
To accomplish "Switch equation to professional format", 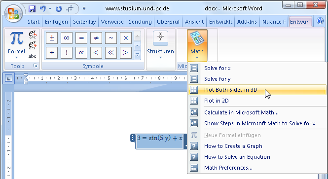I will point(33,35).
